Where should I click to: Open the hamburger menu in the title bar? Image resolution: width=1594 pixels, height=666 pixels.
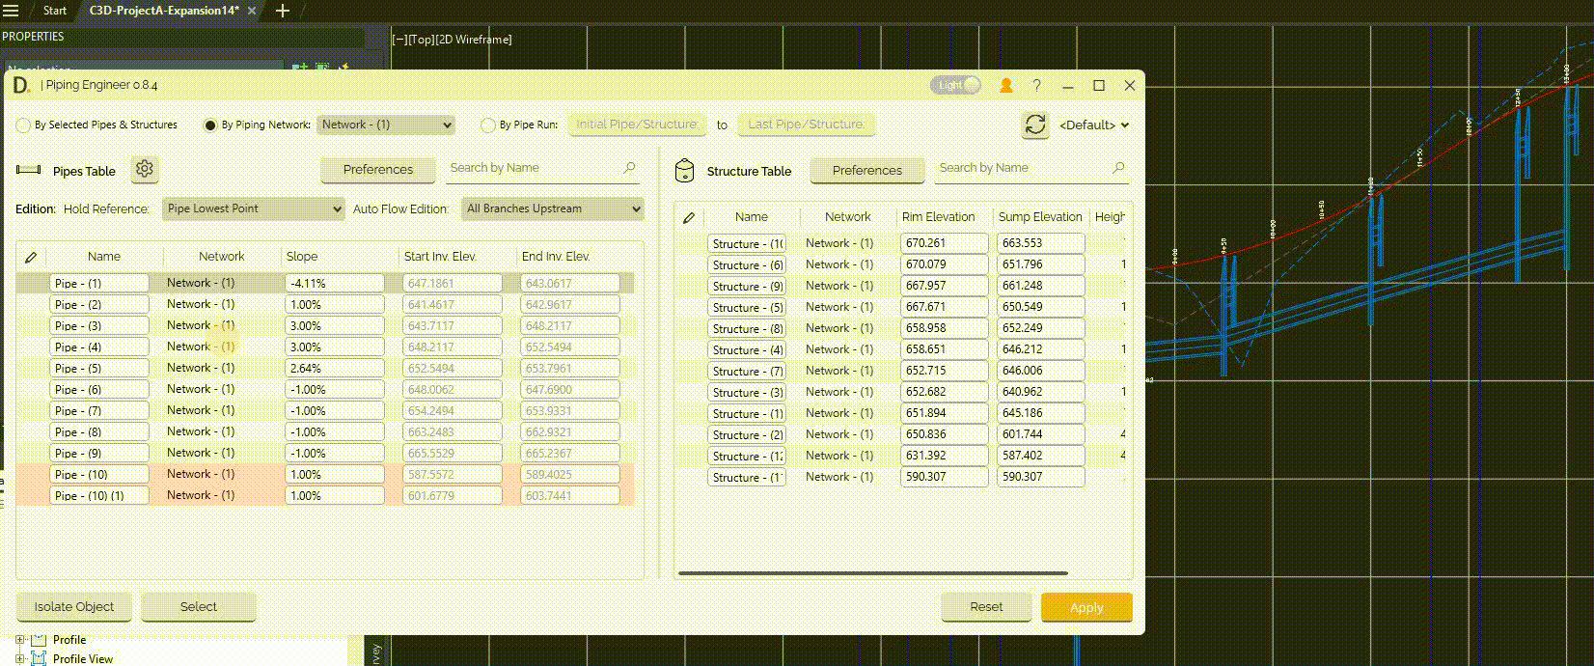[x=12, y=11]
